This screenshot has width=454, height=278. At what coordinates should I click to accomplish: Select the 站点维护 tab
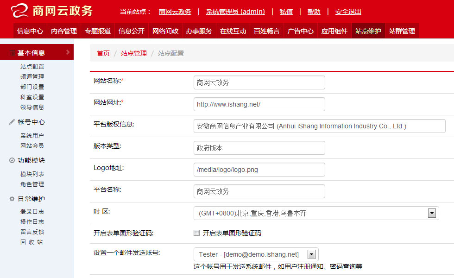point(368,31)
